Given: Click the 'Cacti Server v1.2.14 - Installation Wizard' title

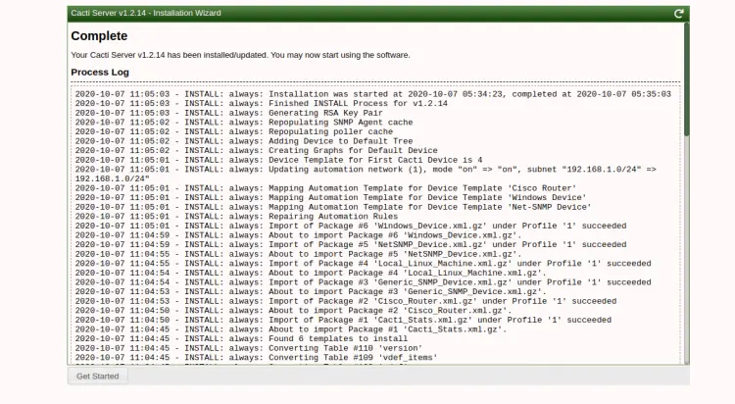Looking at the screenshot, I should 146,13.
